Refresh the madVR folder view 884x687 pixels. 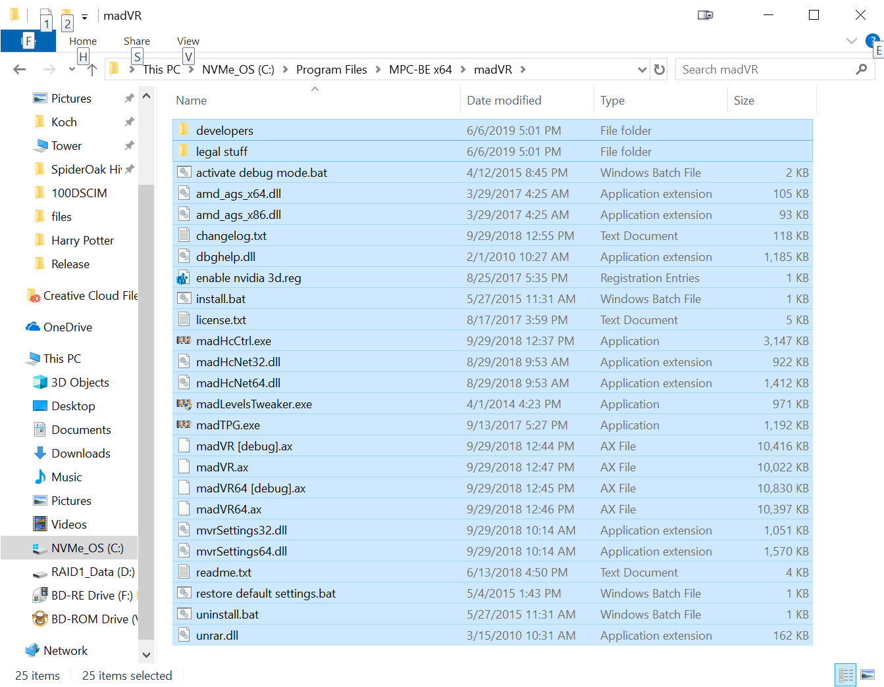[x=660, y=69]
